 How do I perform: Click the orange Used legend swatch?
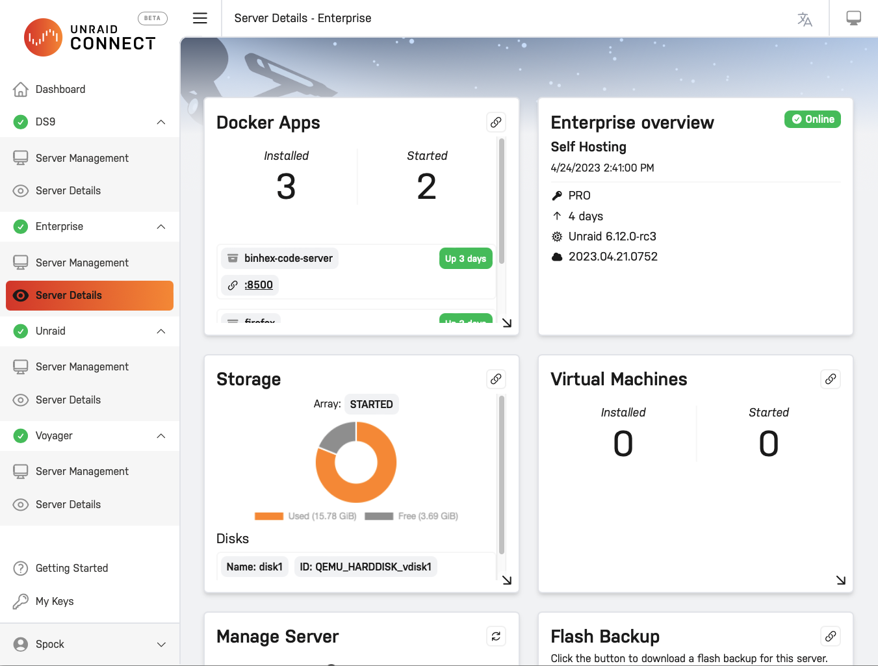269,517
